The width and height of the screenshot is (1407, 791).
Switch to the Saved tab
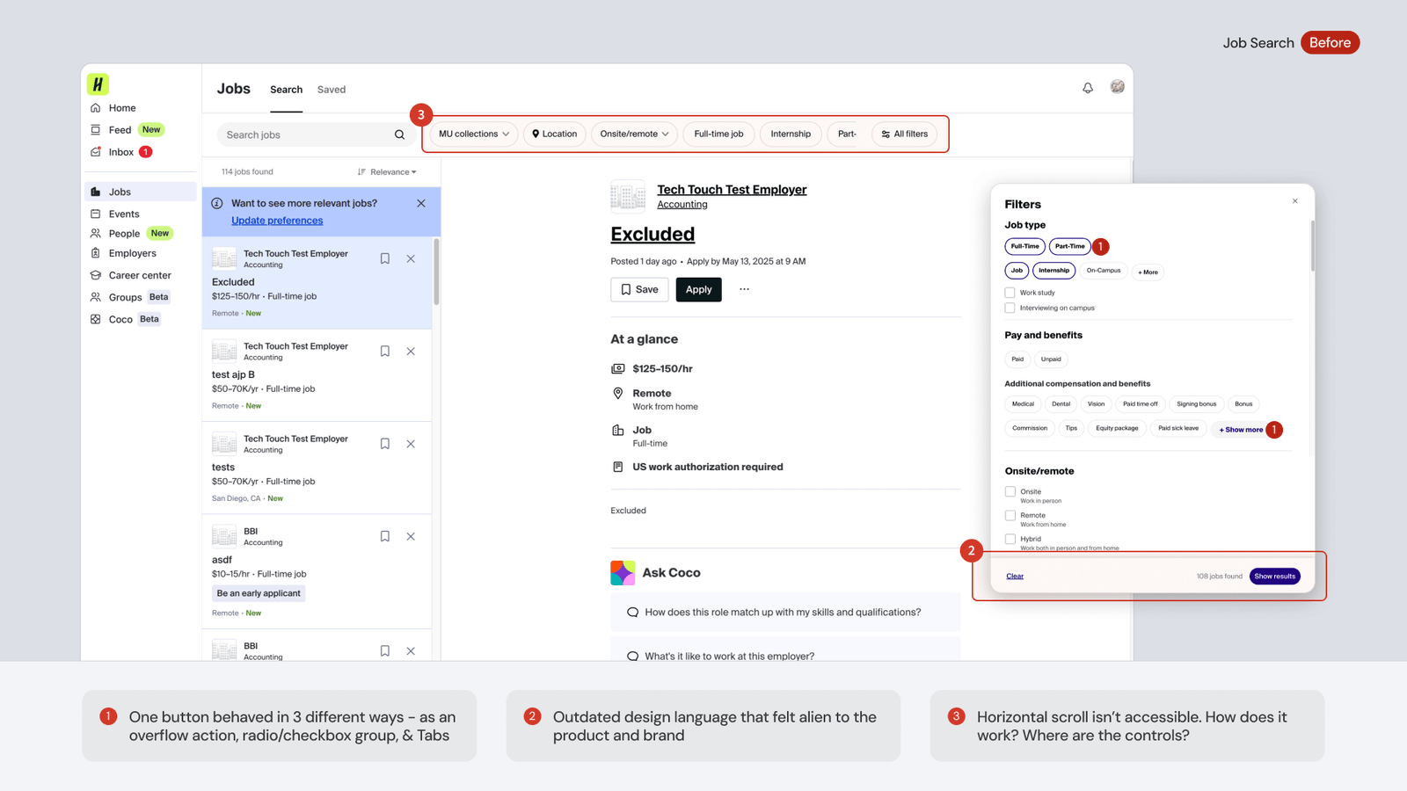pyautogui.click(x=332, y=90)
